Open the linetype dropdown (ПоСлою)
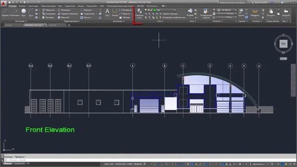This screenshot has width=297, height=167. (227, 17)
